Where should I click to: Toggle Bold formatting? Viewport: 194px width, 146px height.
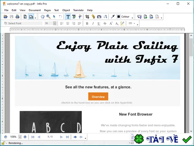click(x=87, y=23)
